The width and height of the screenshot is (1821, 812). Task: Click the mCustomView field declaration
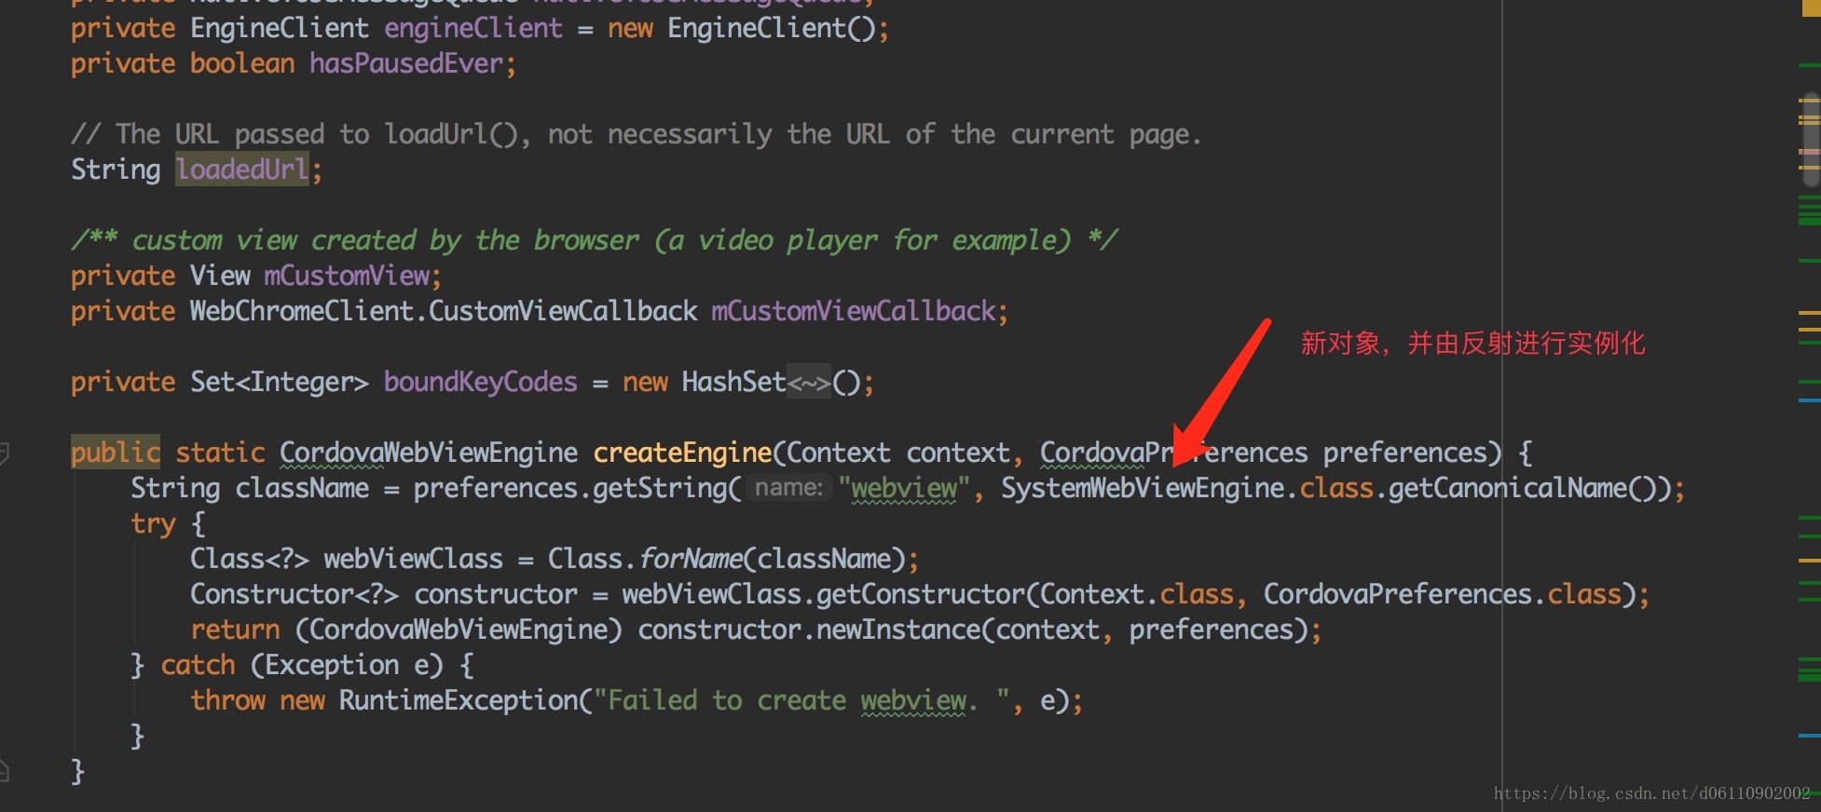click(347, 276)
